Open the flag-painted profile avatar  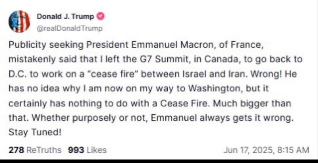[x=19, y=21]
